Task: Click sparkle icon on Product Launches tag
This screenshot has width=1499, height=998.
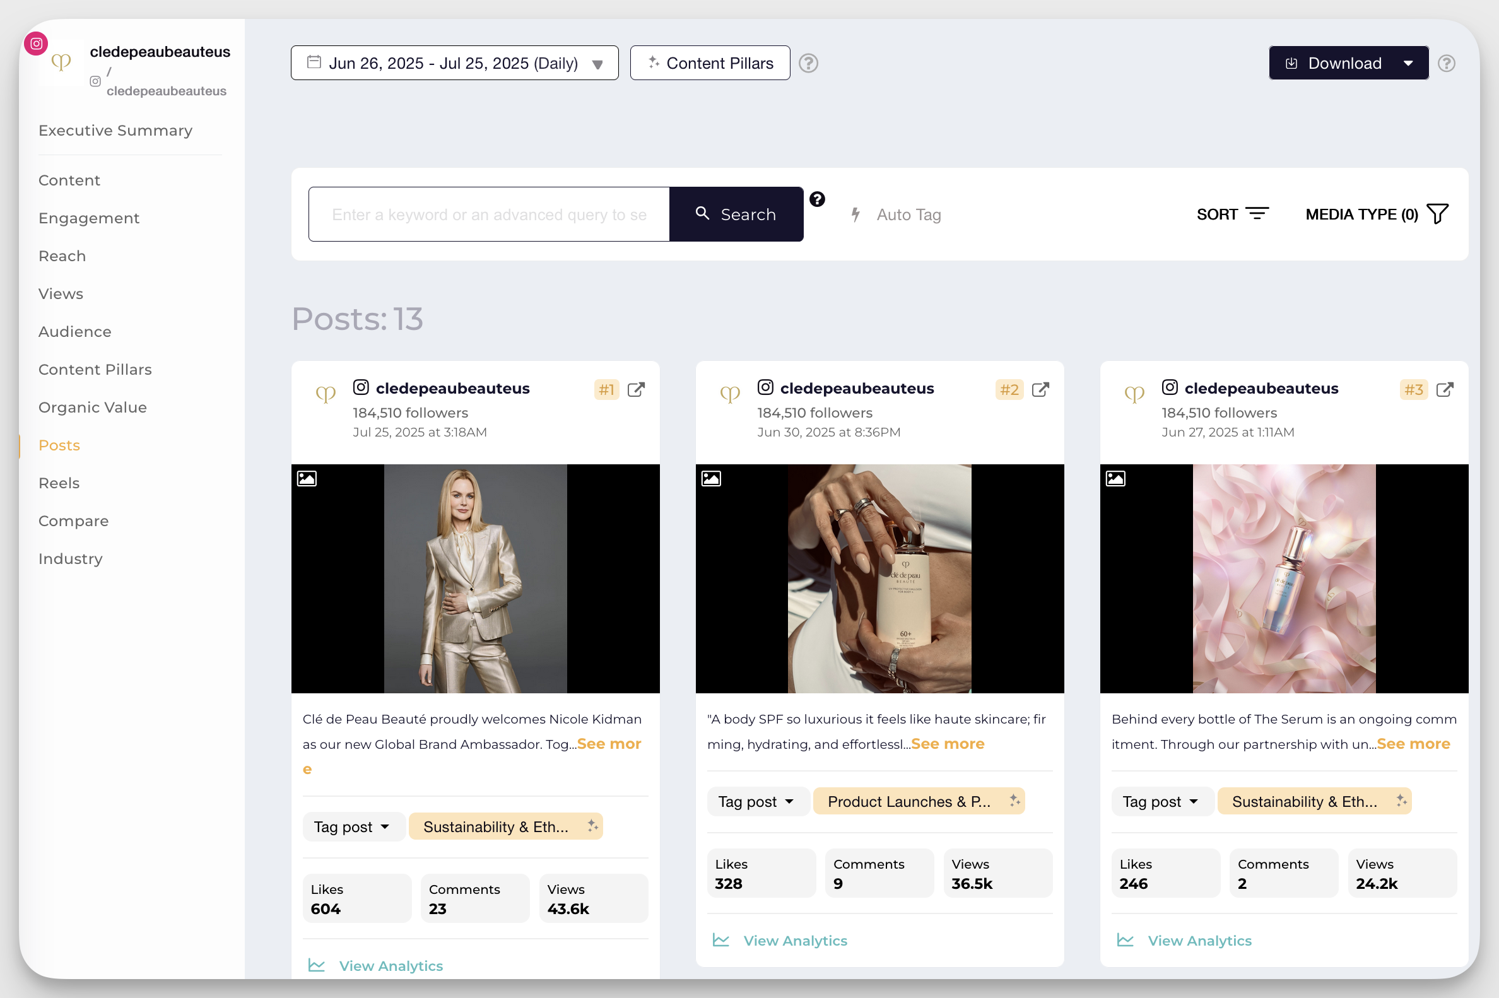Action: (1014, 800)
